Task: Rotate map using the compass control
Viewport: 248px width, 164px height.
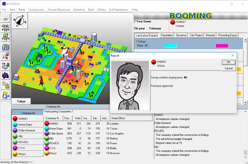Action: click(20, 21)
